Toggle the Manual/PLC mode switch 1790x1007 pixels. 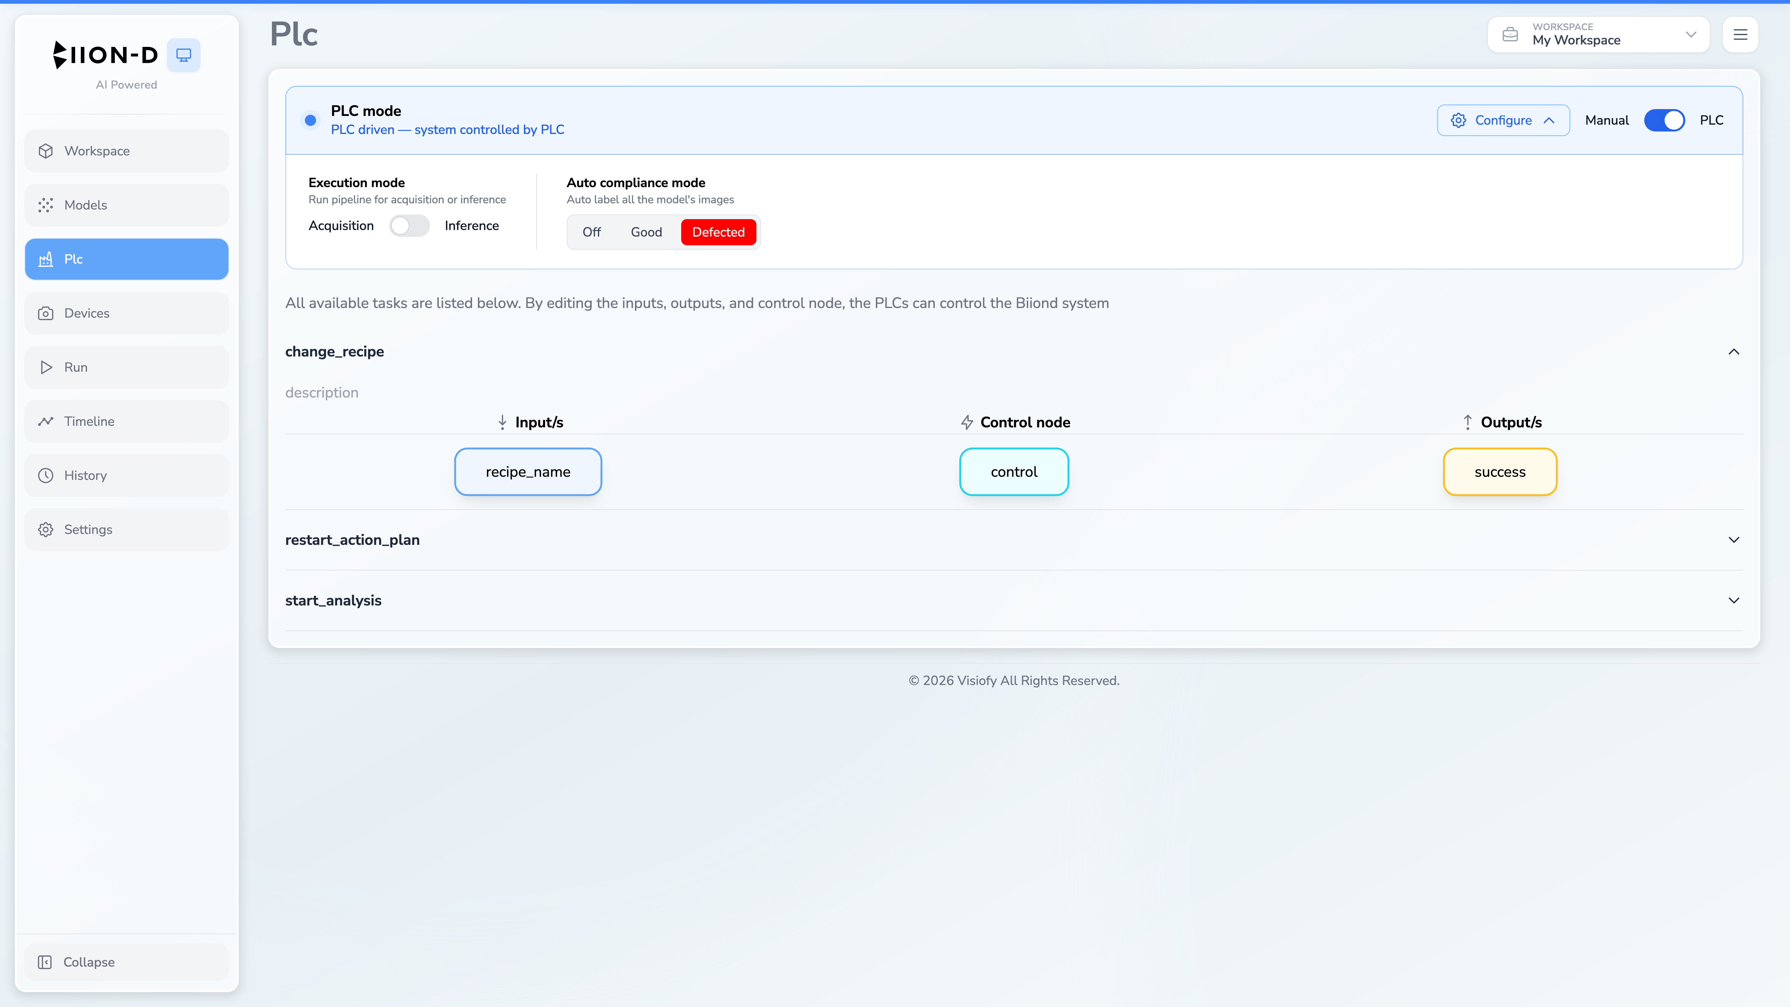(x=1664, y=120)
